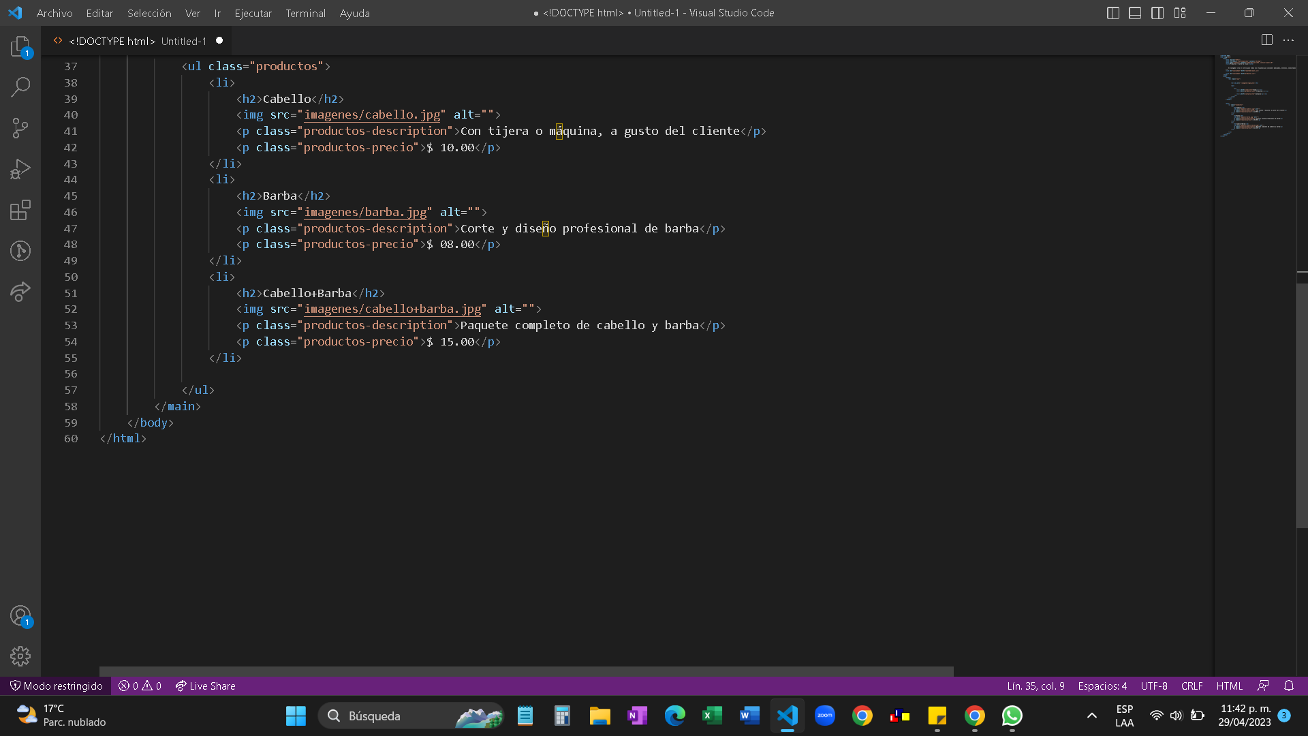Open the Ir menu

[x=217, y=13]
